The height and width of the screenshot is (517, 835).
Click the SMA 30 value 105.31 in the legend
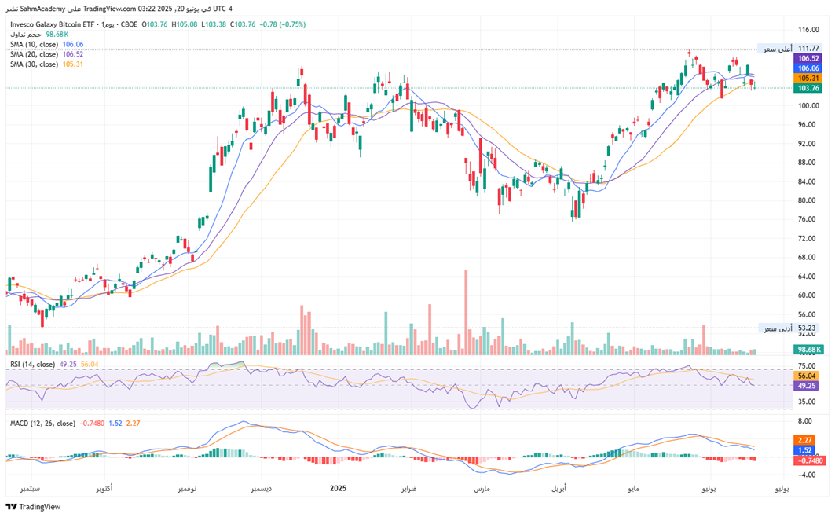coord(73,64)
